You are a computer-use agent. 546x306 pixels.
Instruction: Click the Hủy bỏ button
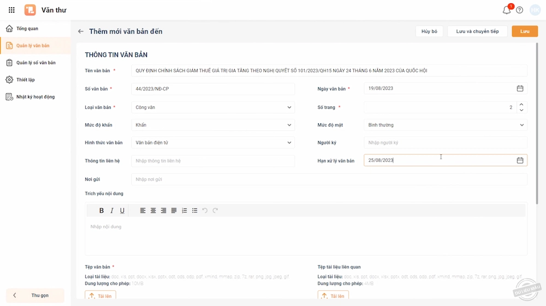(429, 31)
